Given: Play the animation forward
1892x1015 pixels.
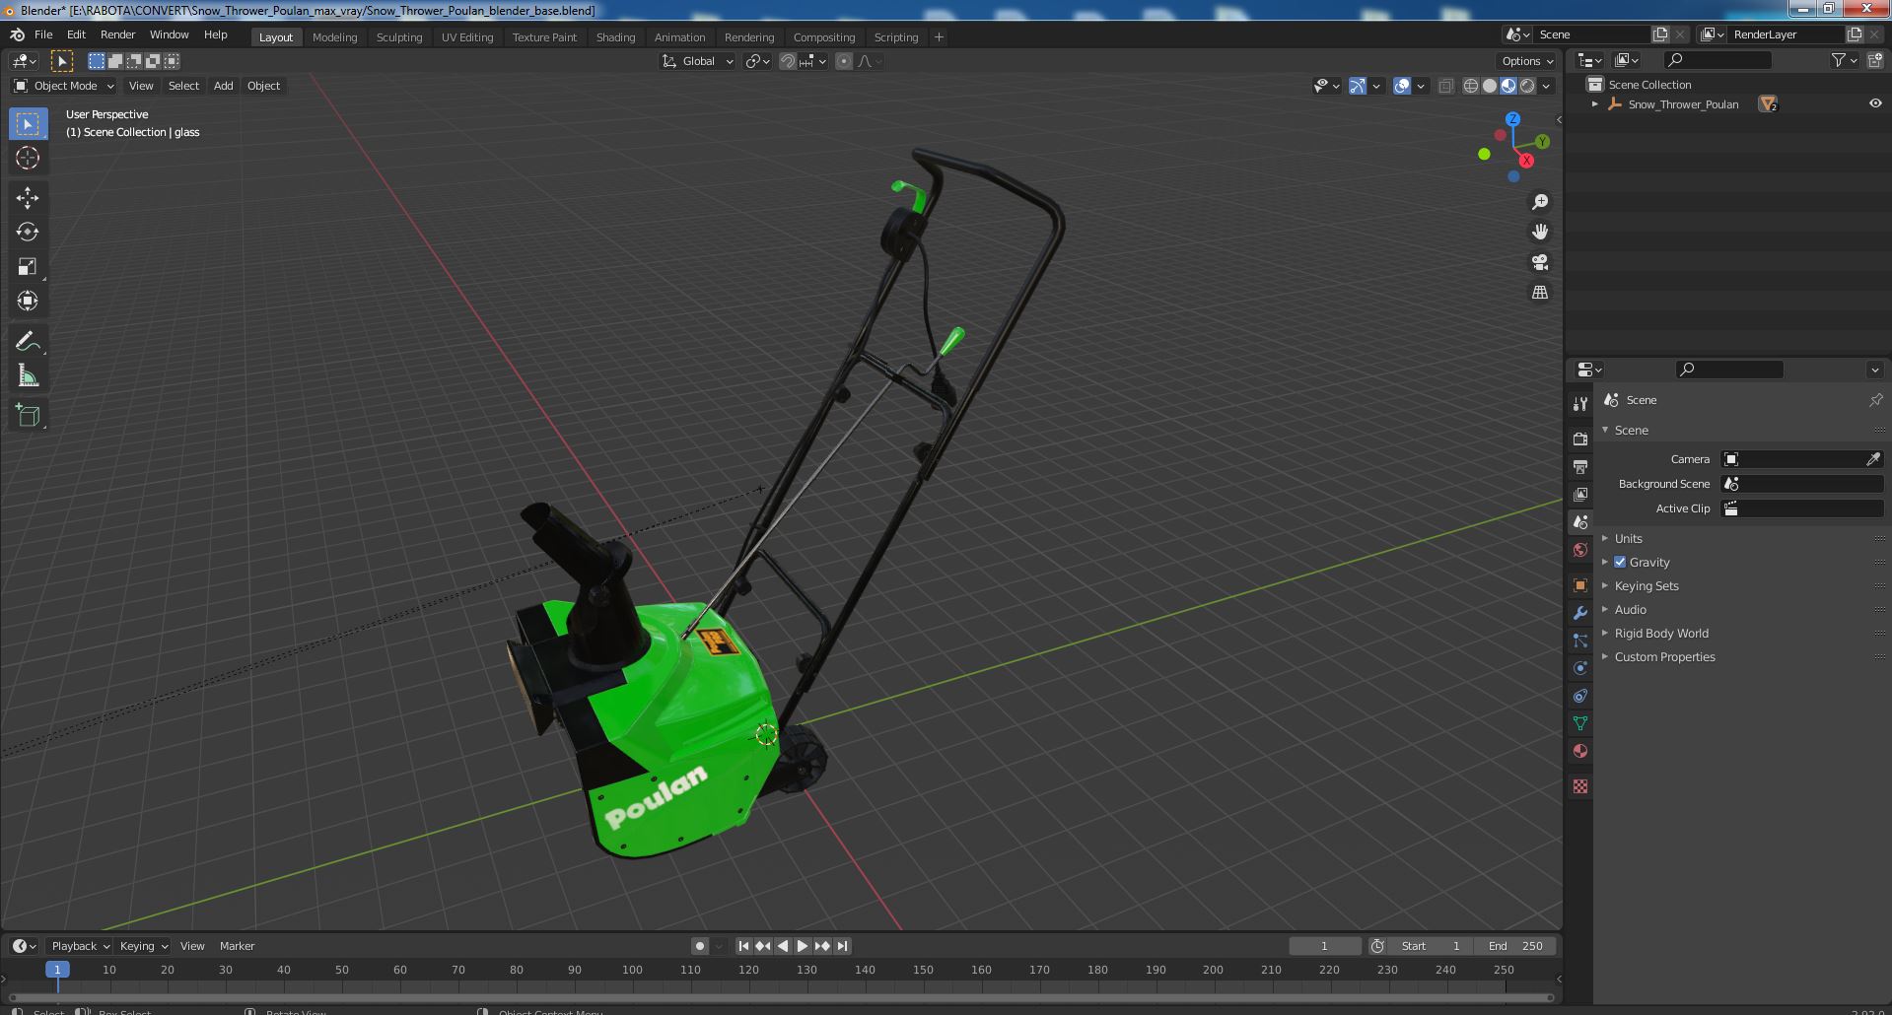Looking at the screenshot, I should coord(803,946).
